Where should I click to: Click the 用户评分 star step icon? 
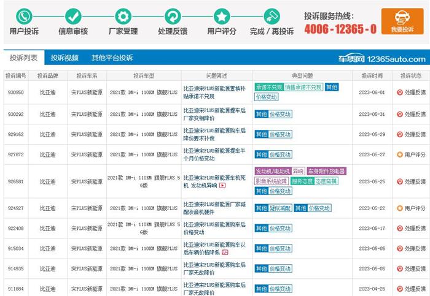[222, 17]
